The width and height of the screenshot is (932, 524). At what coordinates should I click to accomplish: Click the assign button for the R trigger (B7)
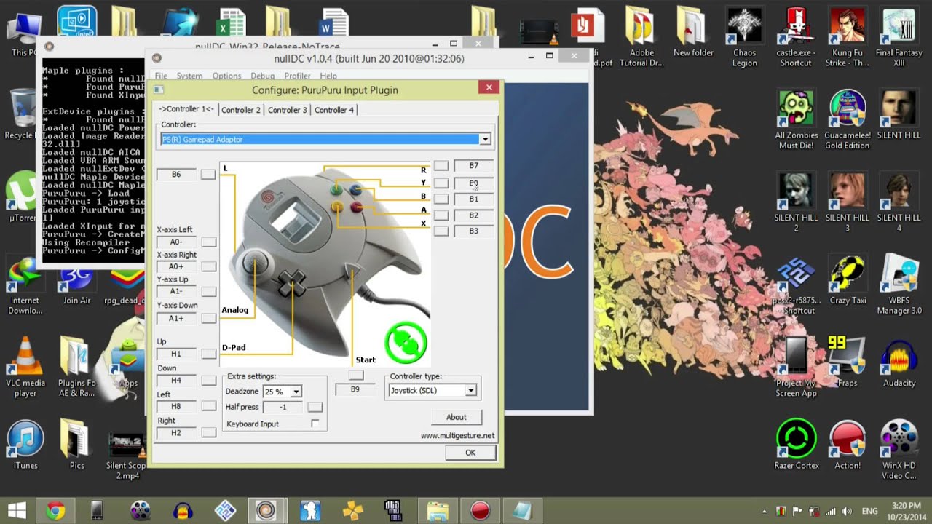pos(441,166)
